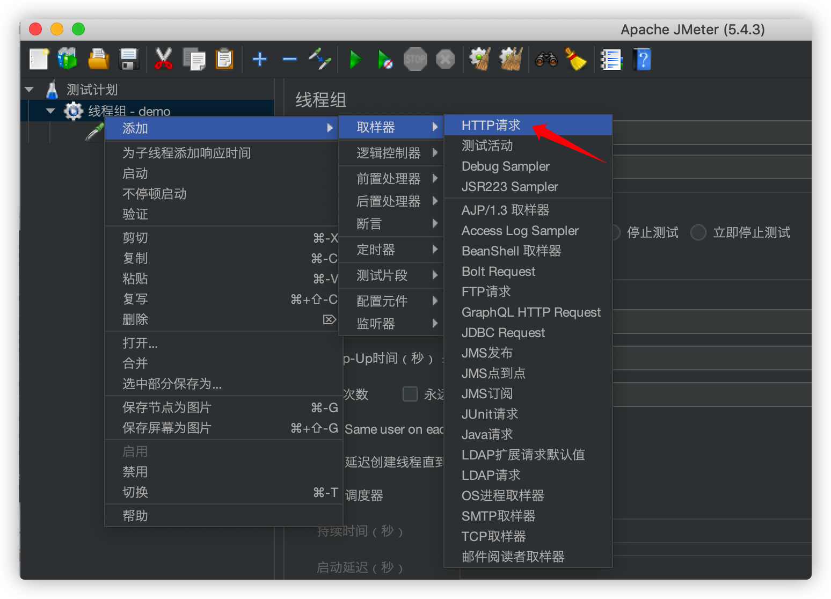Expand the 取样器 submenu
This screenshot has width=831, height=599.
click(x=391, y=127)
